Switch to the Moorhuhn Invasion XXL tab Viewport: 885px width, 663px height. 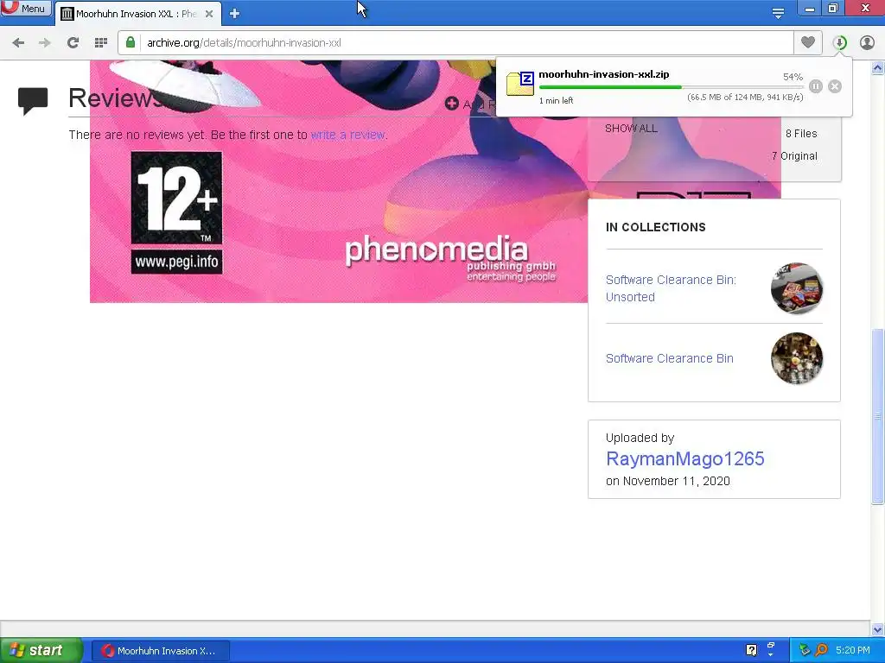pos(136,14)
